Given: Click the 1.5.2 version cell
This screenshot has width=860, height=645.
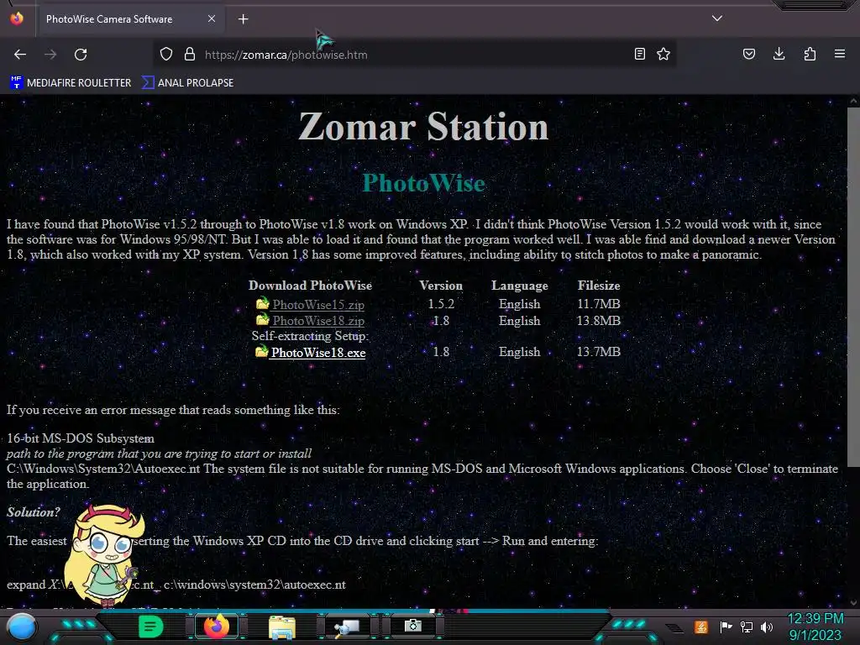Looking at the screenshot, I should pos(441,304).
